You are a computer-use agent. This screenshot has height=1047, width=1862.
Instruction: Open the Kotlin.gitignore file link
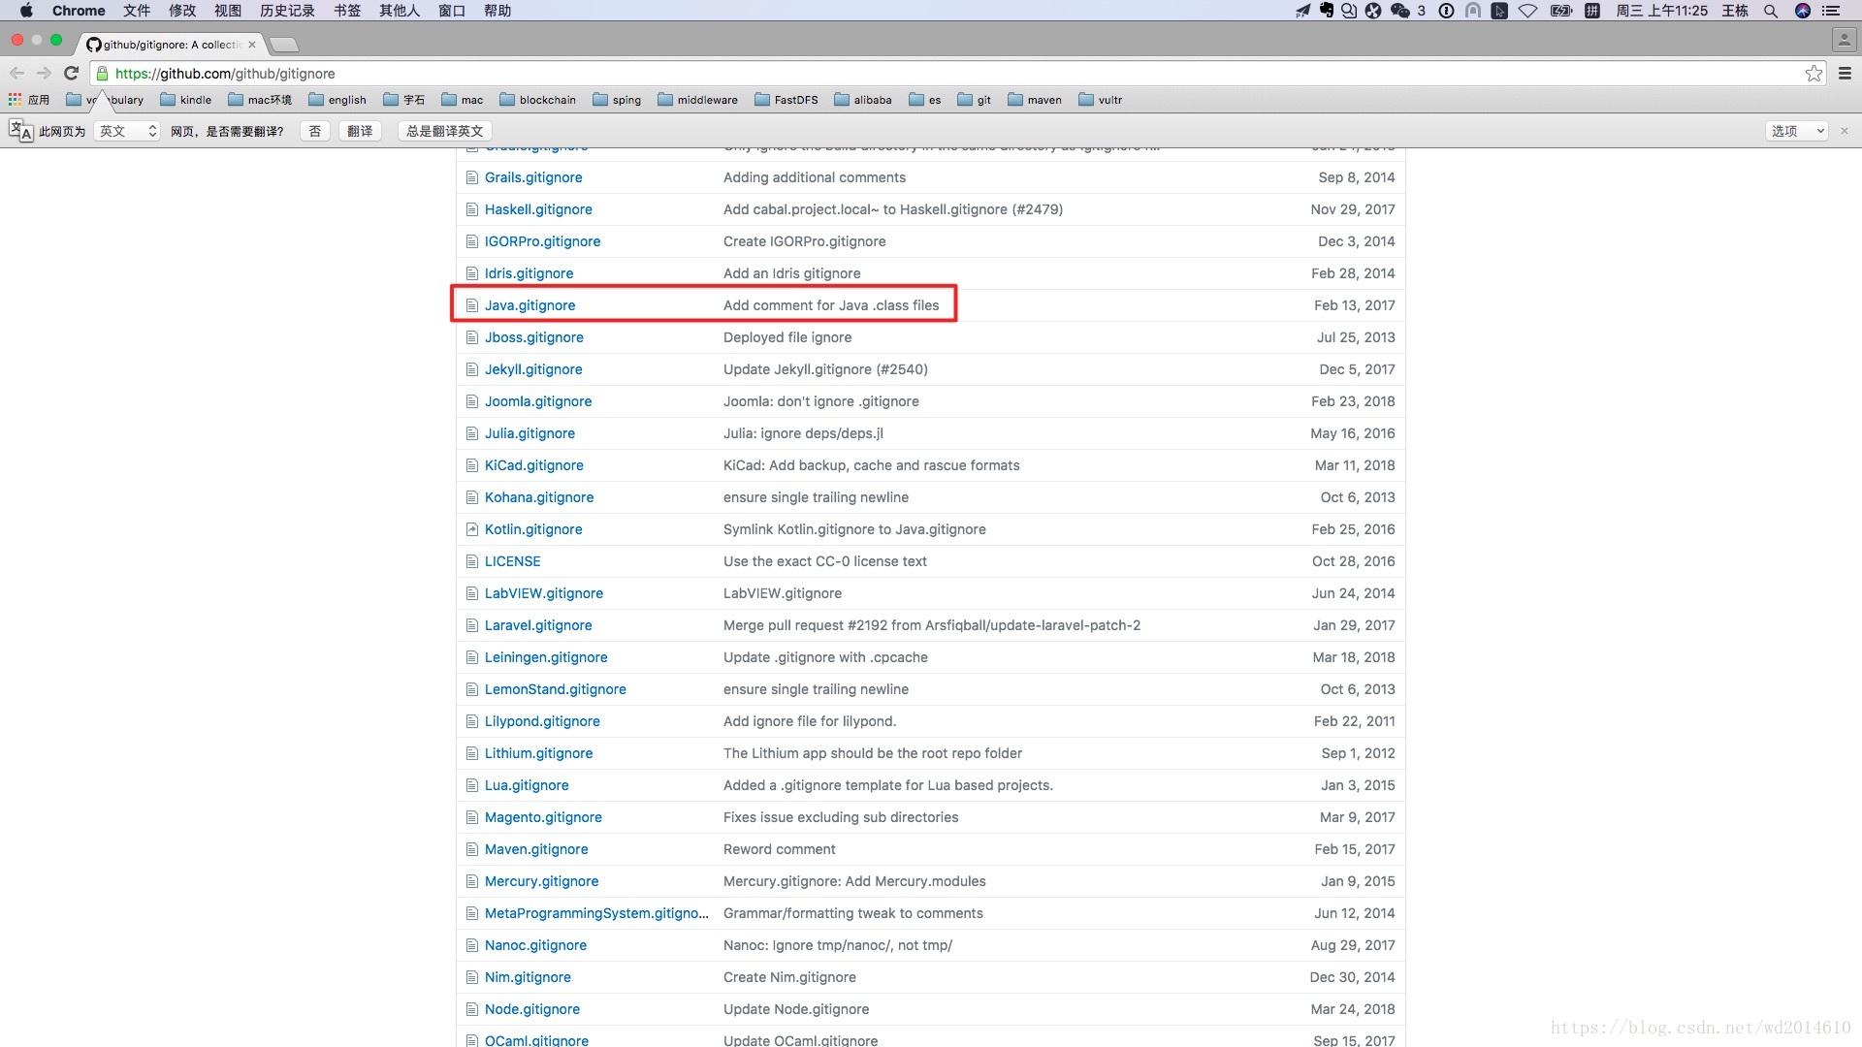[x=533, y=529]
